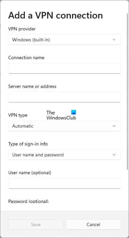Click the blue TheWindowsClub logo square

click(74, 112)
